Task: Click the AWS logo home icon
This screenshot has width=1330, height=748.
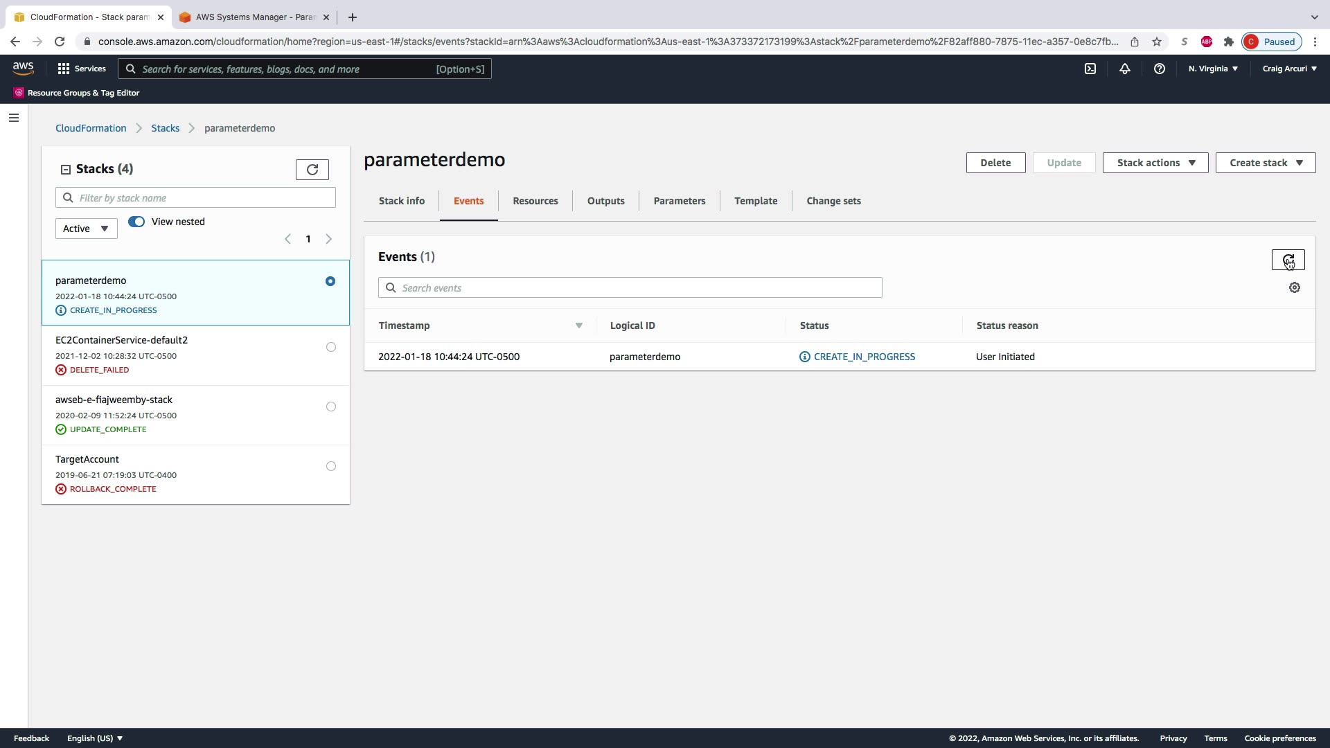Action: 23,68
